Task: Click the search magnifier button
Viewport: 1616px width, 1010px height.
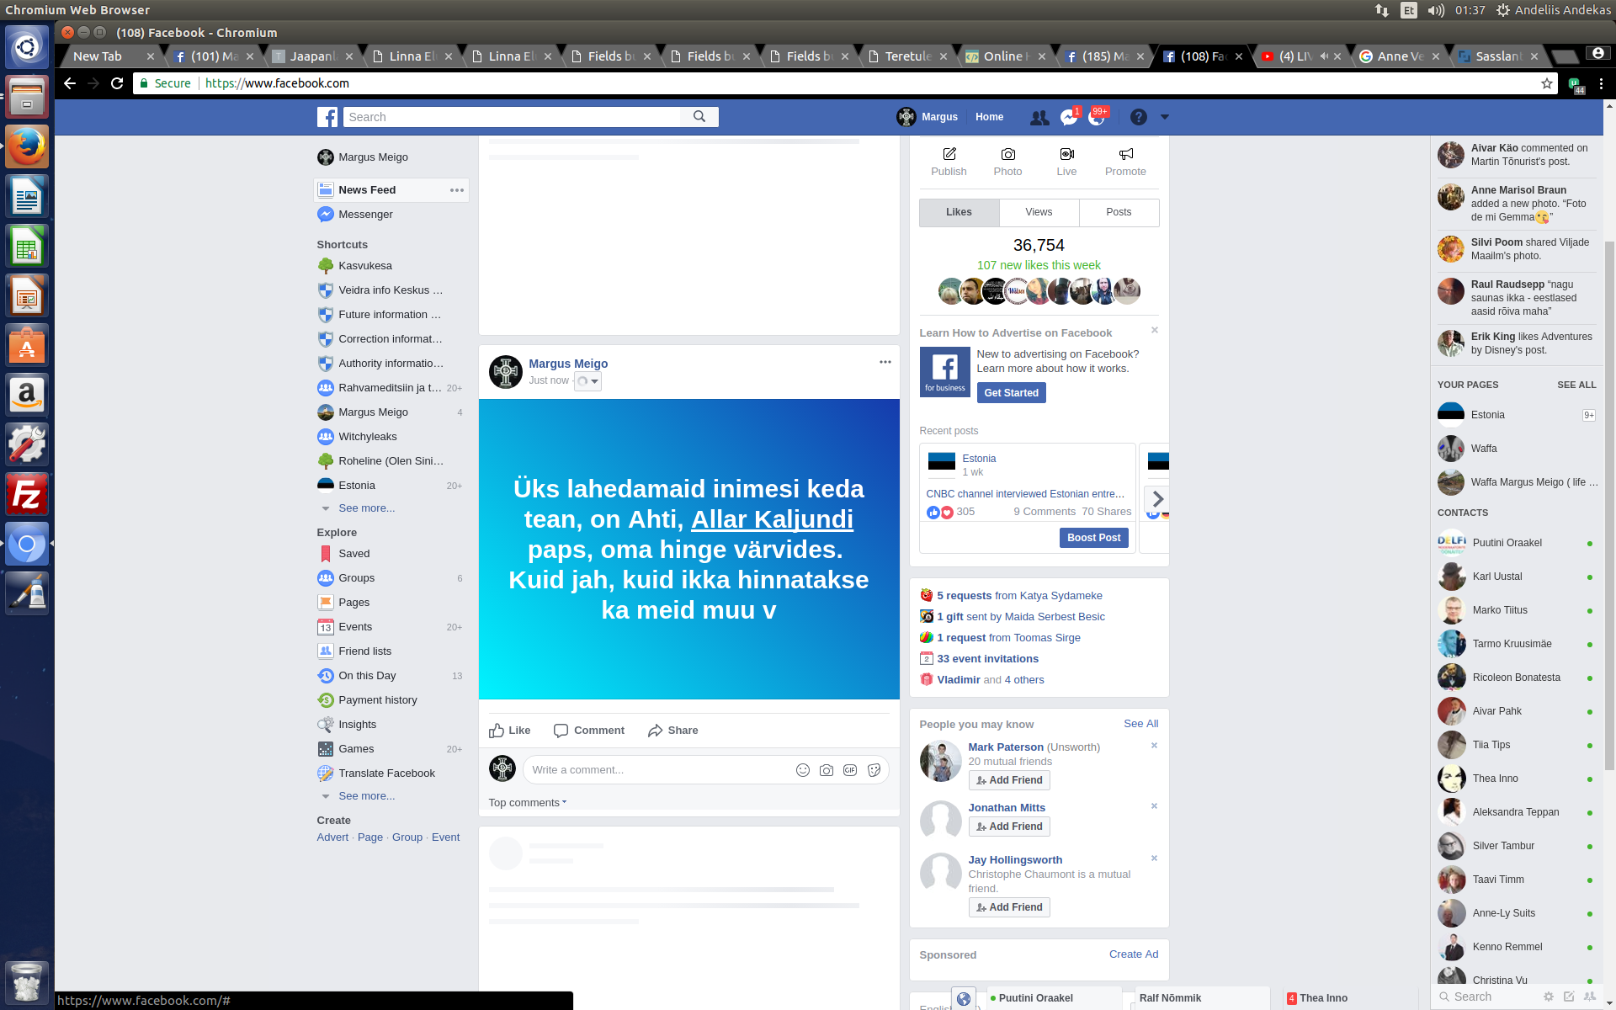Action: [699, 117]
